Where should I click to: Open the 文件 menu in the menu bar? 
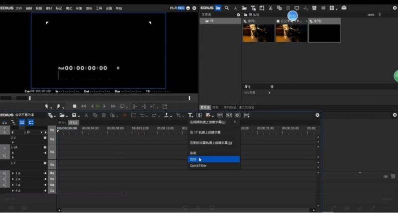[x=19, y=8]
